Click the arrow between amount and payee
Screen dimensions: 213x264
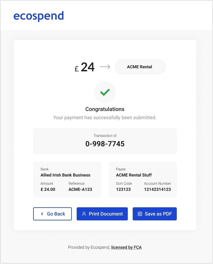105,67
